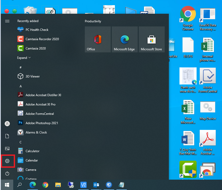Open Microsoft Edge from the taskbar

click(33, 185)
